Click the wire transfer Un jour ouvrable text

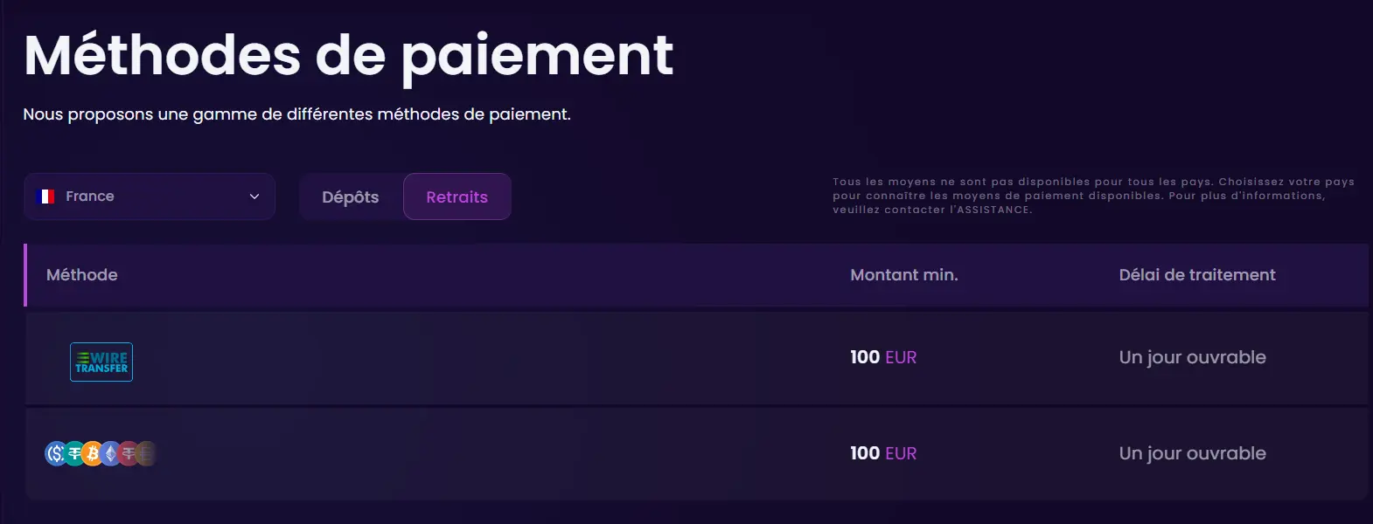pyautogui.click(x=1193, y=357)
